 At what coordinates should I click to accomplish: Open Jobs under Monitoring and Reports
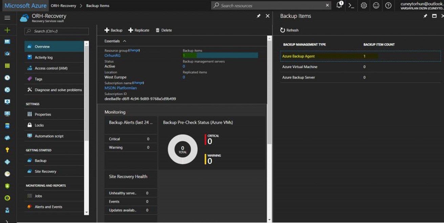[54, 196]
